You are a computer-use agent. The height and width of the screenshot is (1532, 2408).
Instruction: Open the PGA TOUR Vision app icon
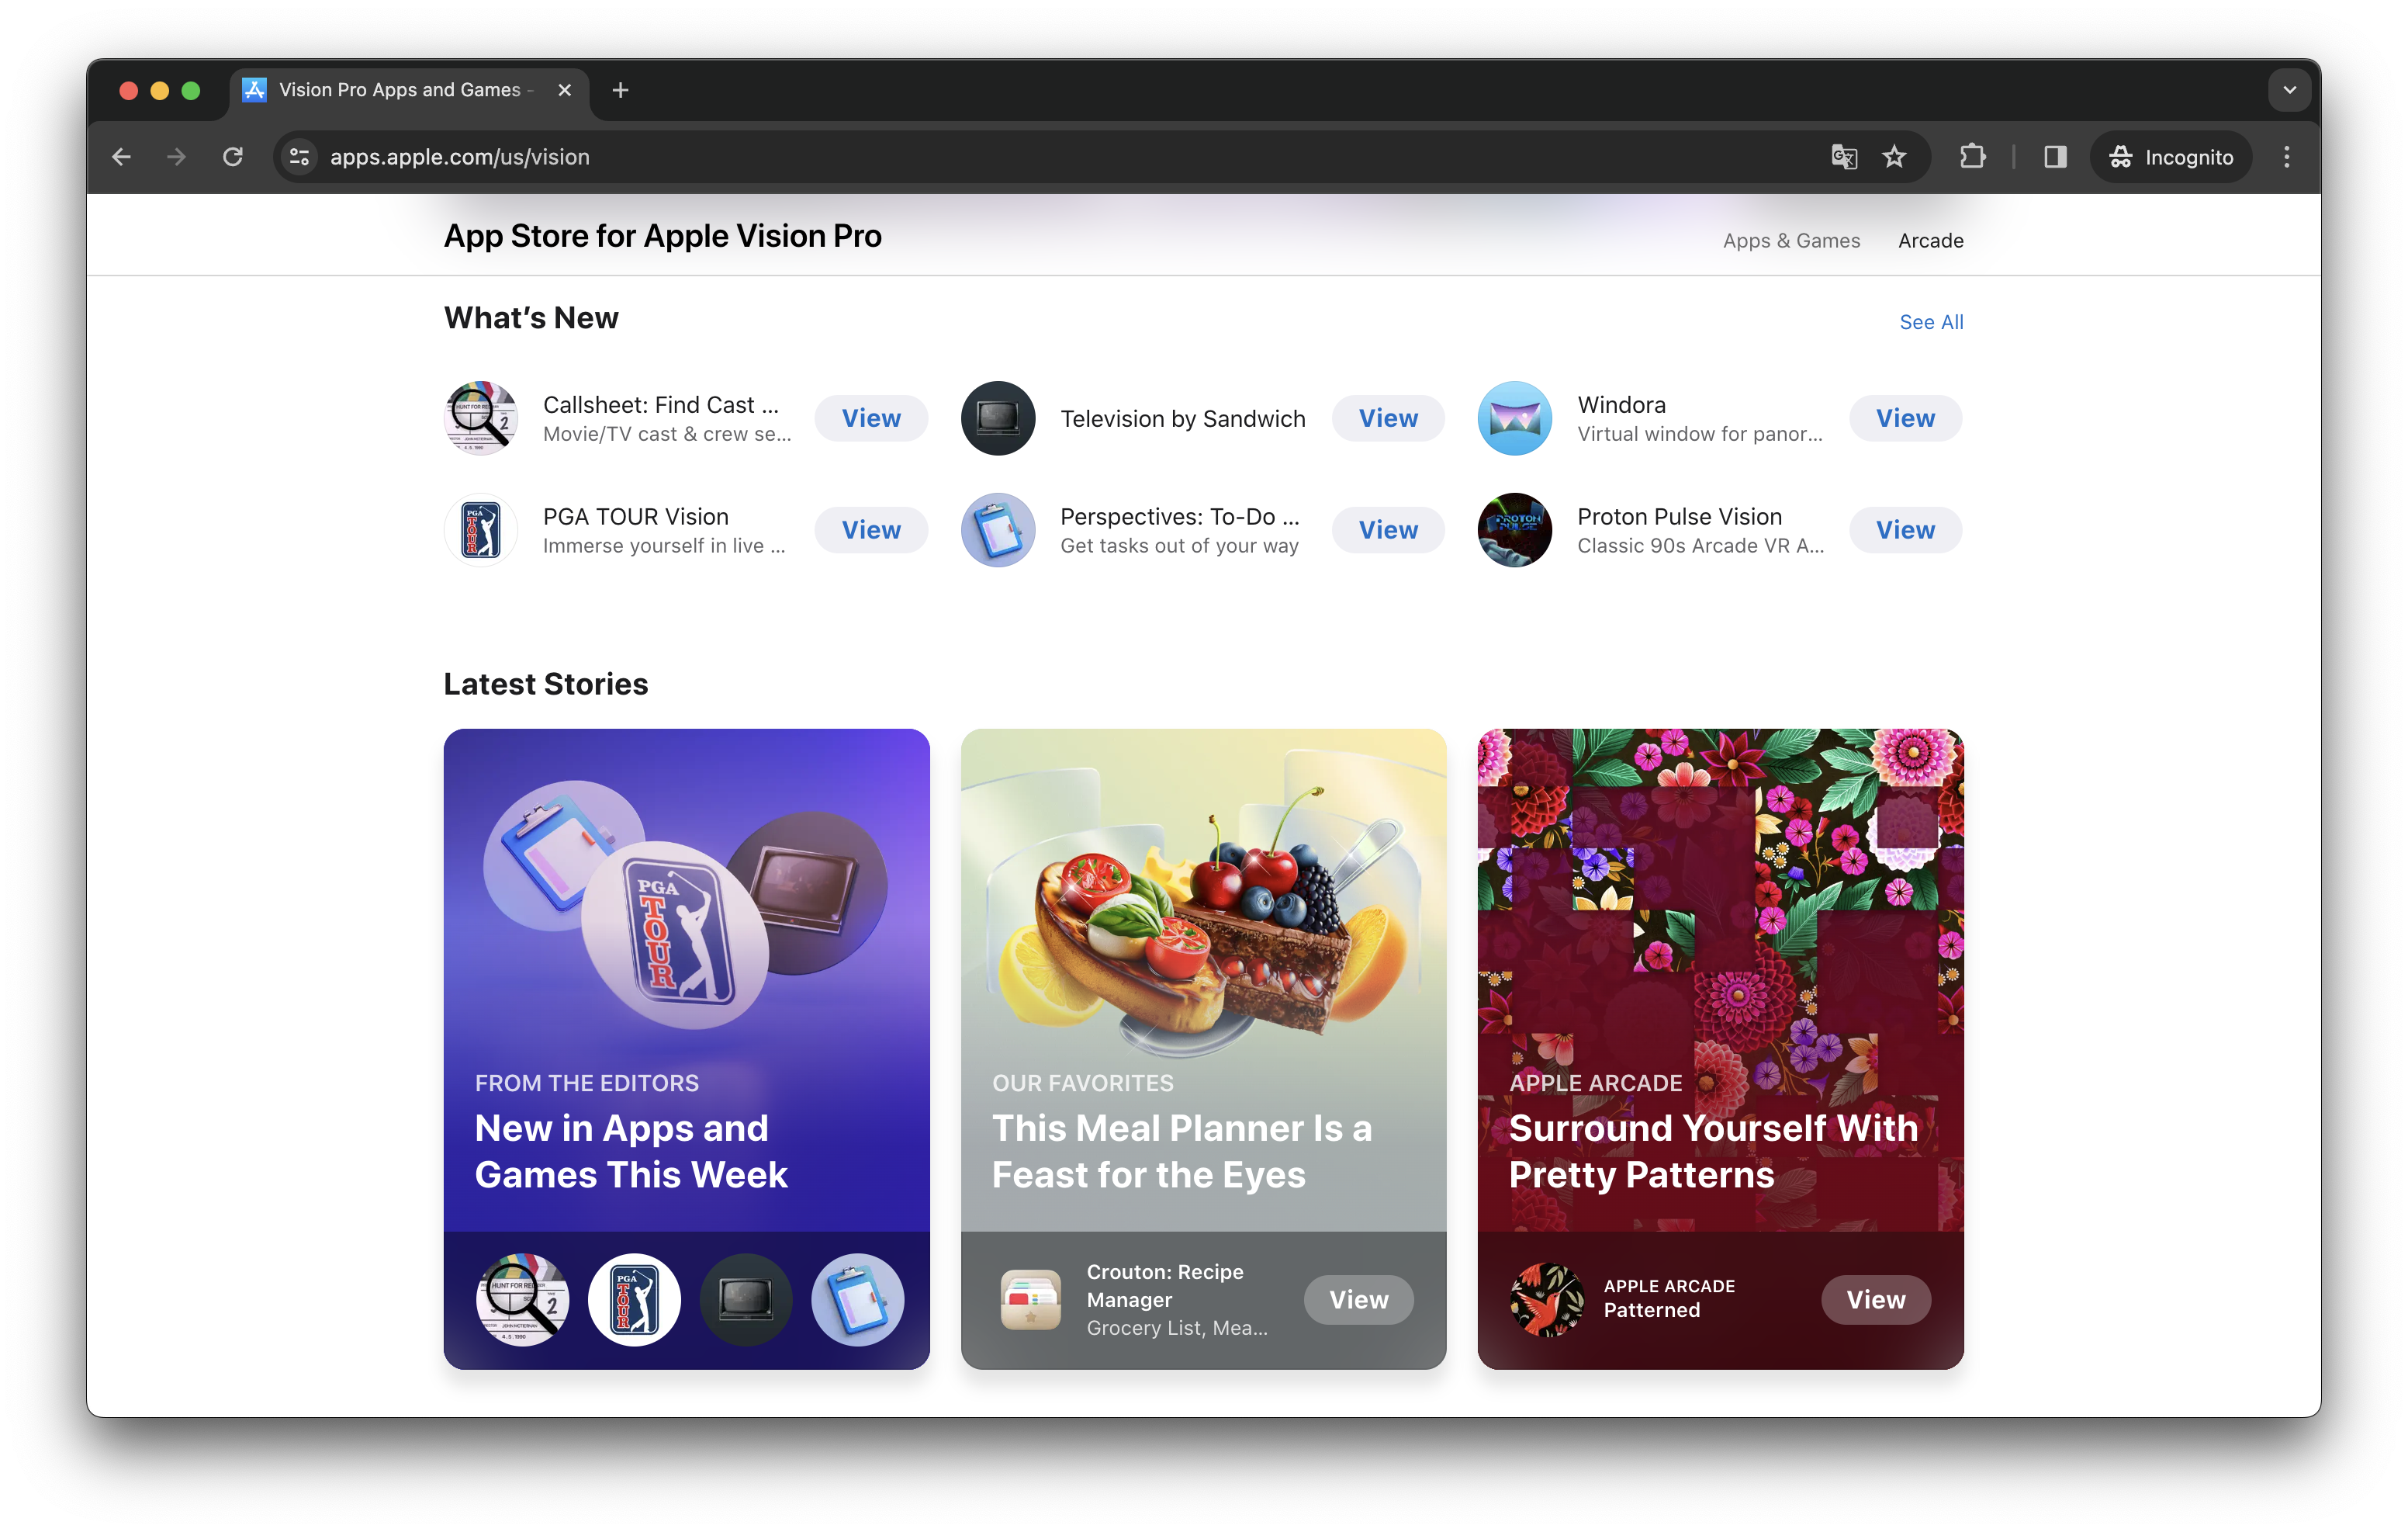pos(480,530)
